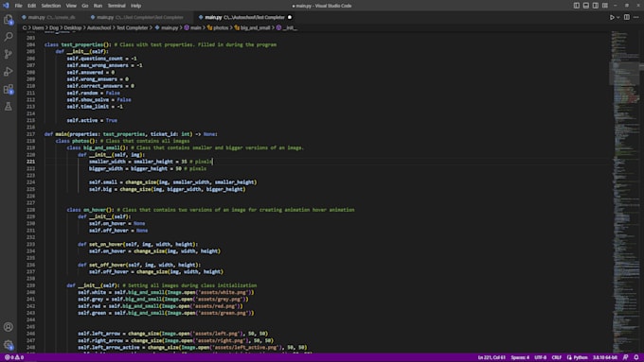Click the minimap code overview
This screenshot has width=644, height=362.
point(624,193)
